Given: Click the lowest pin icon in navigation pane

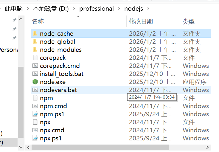Looking at the screenshot, I should [x=14, y=38].
